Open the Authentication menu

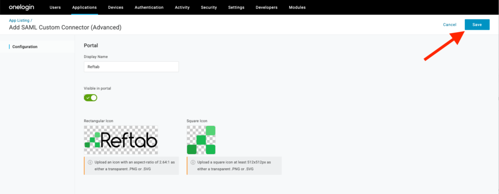(x=149, y=7)
